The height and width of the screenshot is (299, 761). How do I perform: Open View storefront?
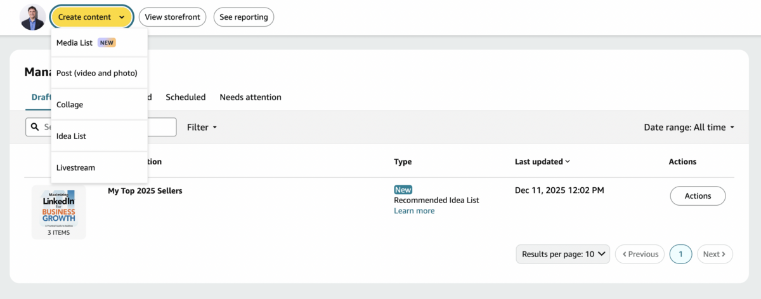(x=173, y=17)
